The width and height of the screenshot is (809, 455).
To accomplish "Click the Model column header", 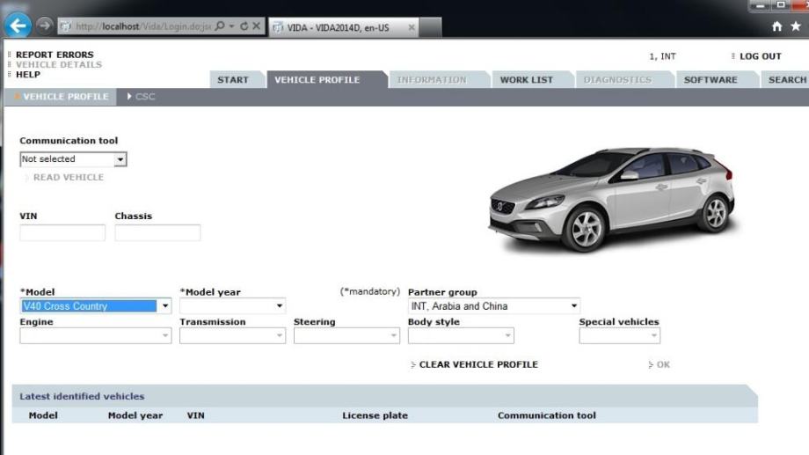I will coord(43,415).
